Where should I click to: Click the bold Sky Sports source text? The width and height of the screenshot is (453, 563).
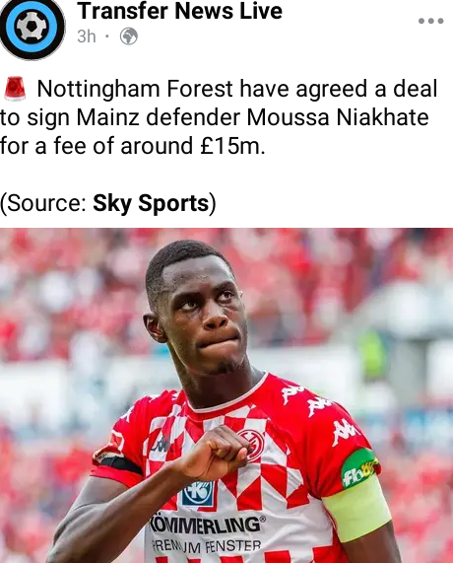click(151, 203)
